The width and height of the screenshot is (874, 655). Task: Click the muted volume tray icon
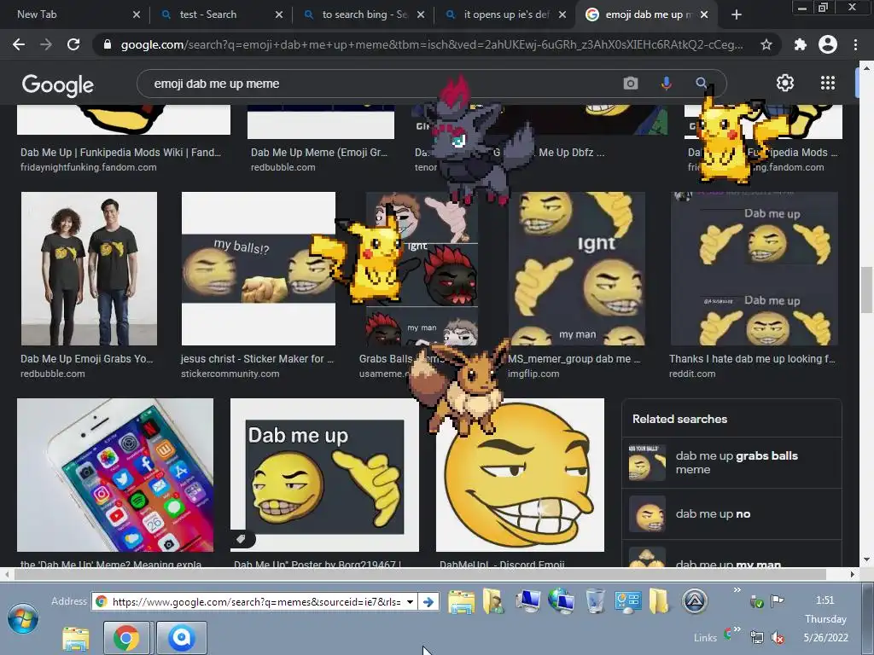(x=778, y=638)
